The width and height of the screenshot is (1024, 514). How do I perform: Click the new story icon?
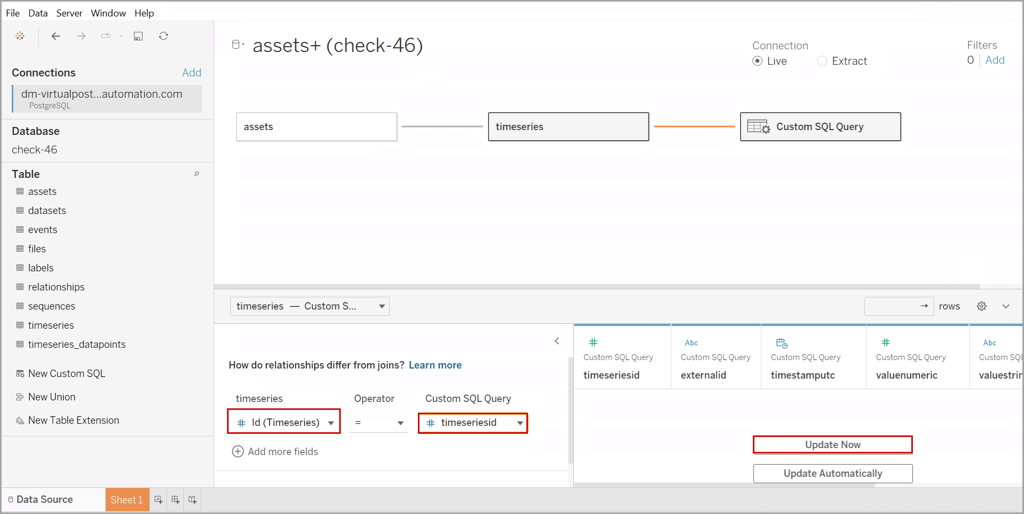(192, 500)
